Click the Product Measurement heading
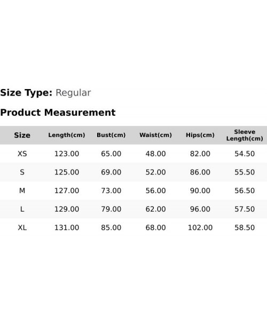 point(58,113)
